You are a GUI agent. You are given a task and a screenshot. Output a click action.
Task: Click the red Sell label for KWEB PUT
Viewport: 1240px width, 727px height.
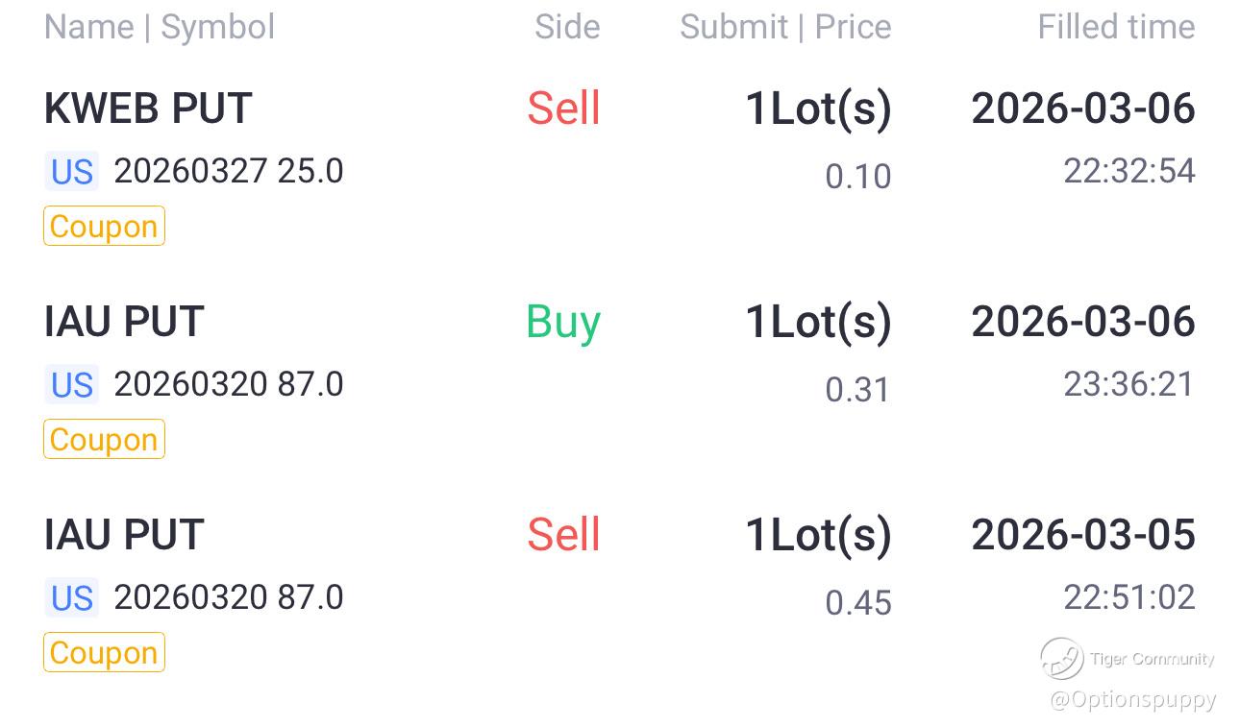(x=563, y=109)
